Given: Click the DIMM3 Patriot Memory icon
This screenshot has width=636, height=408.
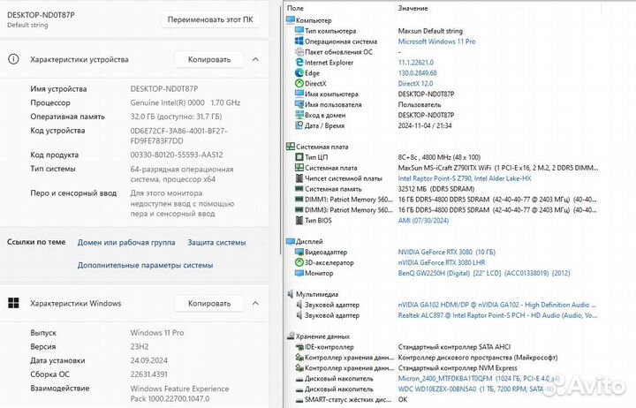Looking at the screenshot, I should [299, 209].
